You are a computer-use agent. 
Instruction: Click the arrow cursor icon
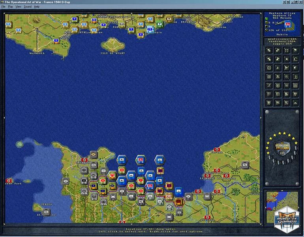[287, 103]
